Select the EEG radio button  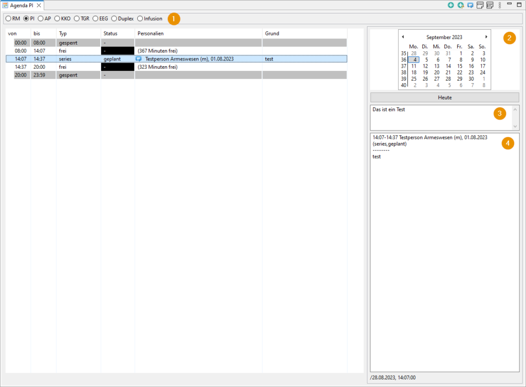tap(96, 19)
